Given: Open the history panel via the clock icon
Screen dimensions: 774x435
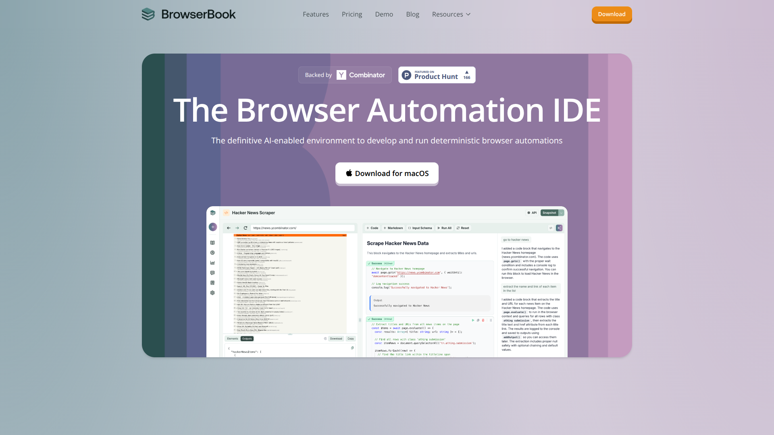Looking at the screenshot, I should 212,253.
